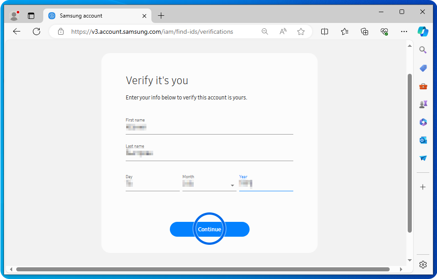Click the Read aloud icon
437x279 pixels.
click(x=283, y=31)
